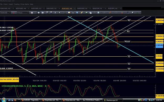Click the zoom out magnifier icon
The width and height of the screenshot is (164, 102).
(51, 13)
